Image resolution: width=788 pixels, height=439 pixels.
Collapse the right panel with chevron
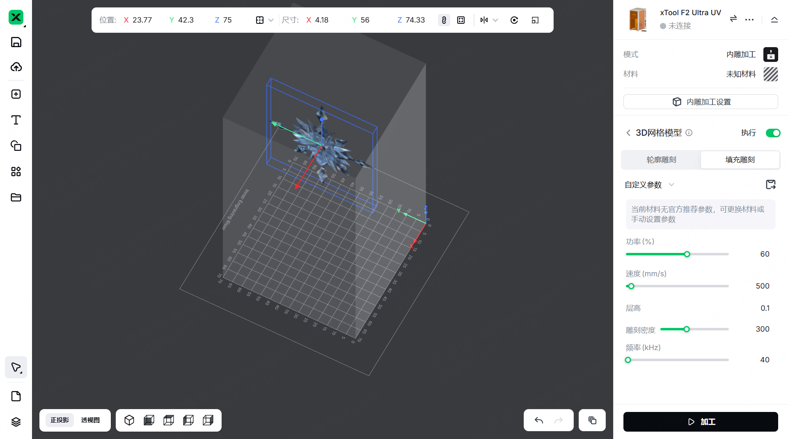point(774,19)
